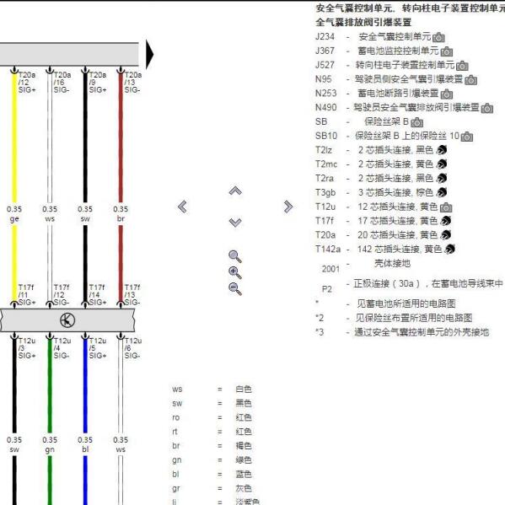Click the upper red wire's 0.35 br label
Viewport: 505px width, 505px height.
coord(121,214)
